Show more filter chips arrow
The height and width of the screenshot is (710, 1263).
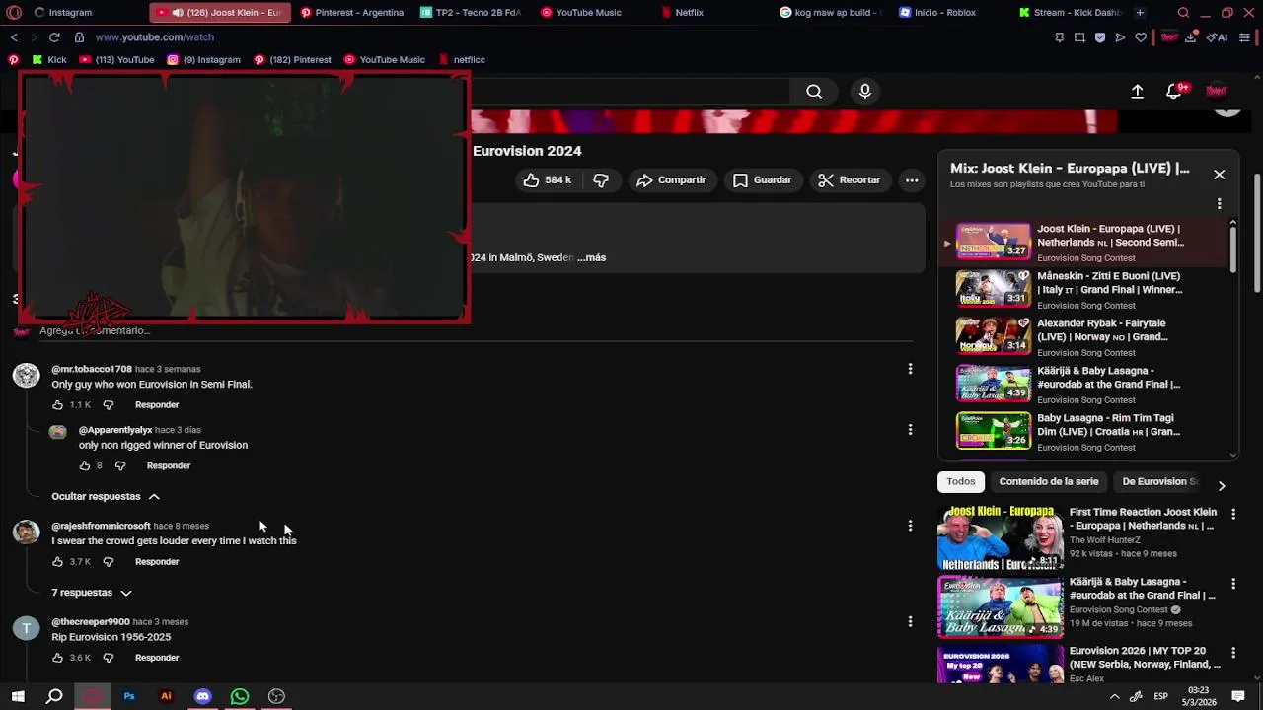tap(1222, 485)
